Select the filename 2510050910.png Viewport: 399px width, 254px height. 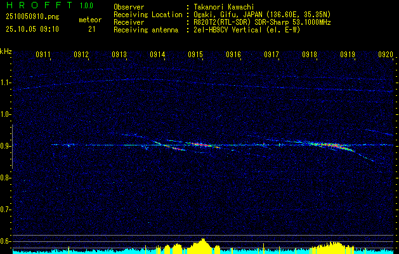(x=32, y=17)
